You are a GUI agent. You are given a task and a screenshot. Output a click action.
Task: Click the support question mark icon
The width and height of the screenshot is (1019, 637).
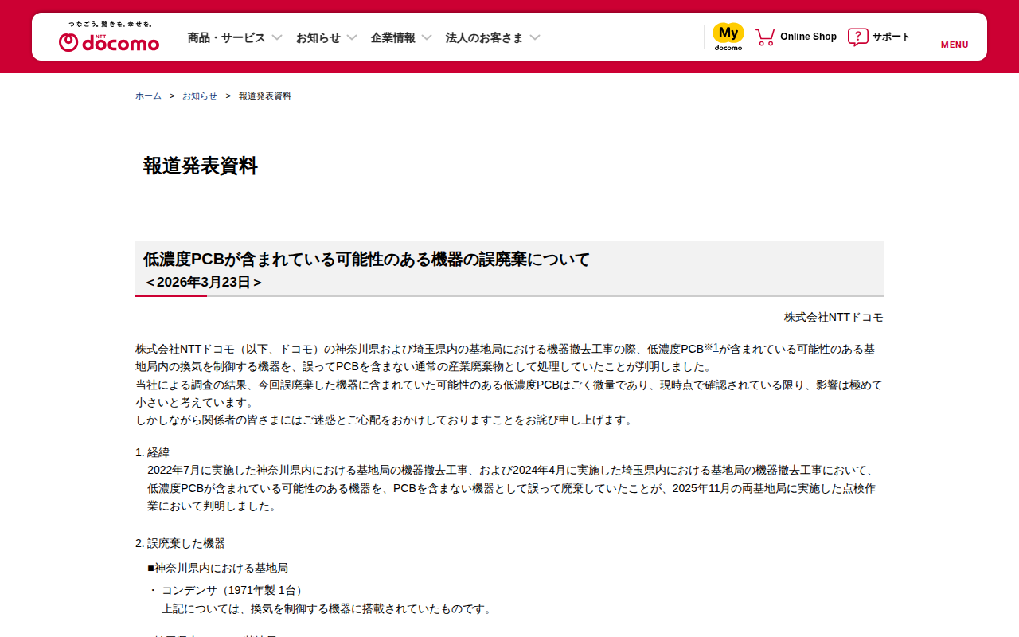coord(857,37)
